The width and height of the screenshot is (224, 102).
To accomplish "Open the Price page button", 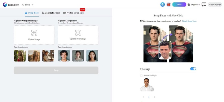I will pyautogui.click(x=179, y=4).
